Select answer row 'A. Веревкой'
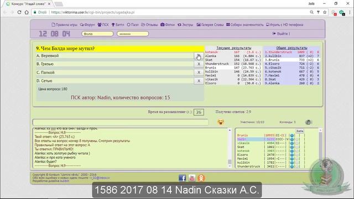The width and height of the screenshot is (354, 199). pos(114,56)
